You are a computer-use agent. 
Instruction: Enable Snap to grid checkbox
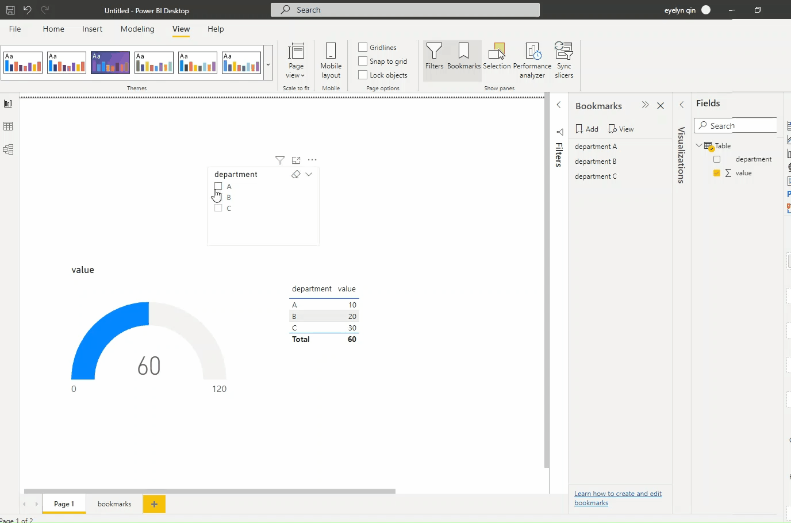pos(363,61)
